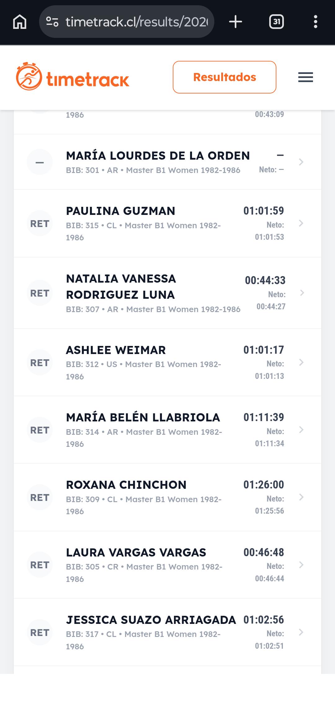Expand Paulina Guzman's result chevron

click(301, 223)
